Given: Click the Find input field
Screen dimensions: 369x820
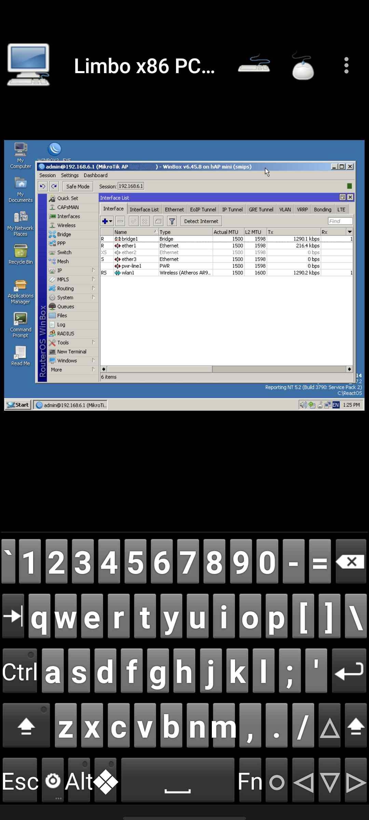Looking at the screenshot, I should click(340, 221).
